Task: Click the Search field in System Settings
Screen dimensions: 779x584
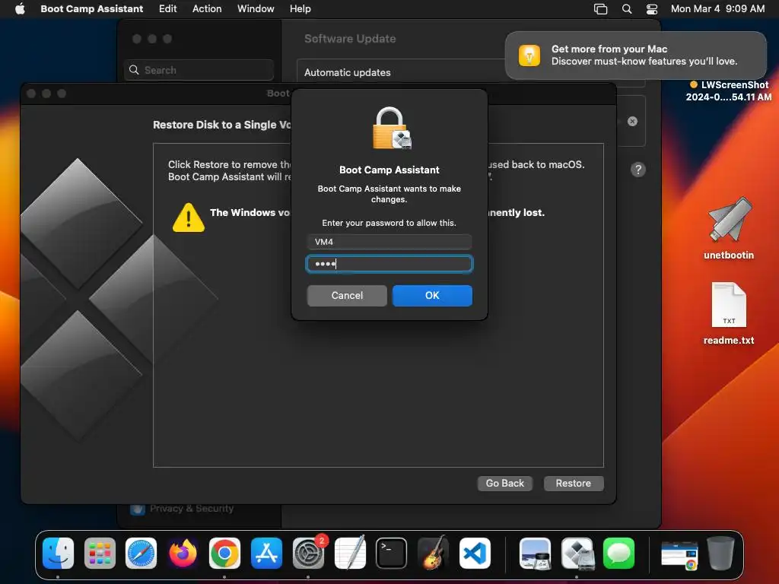Action: click(x=199, y=70)
